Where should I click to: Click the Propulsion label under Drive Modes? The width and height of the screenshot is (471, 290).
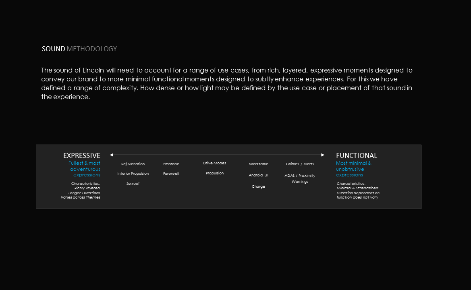point(215,173)
